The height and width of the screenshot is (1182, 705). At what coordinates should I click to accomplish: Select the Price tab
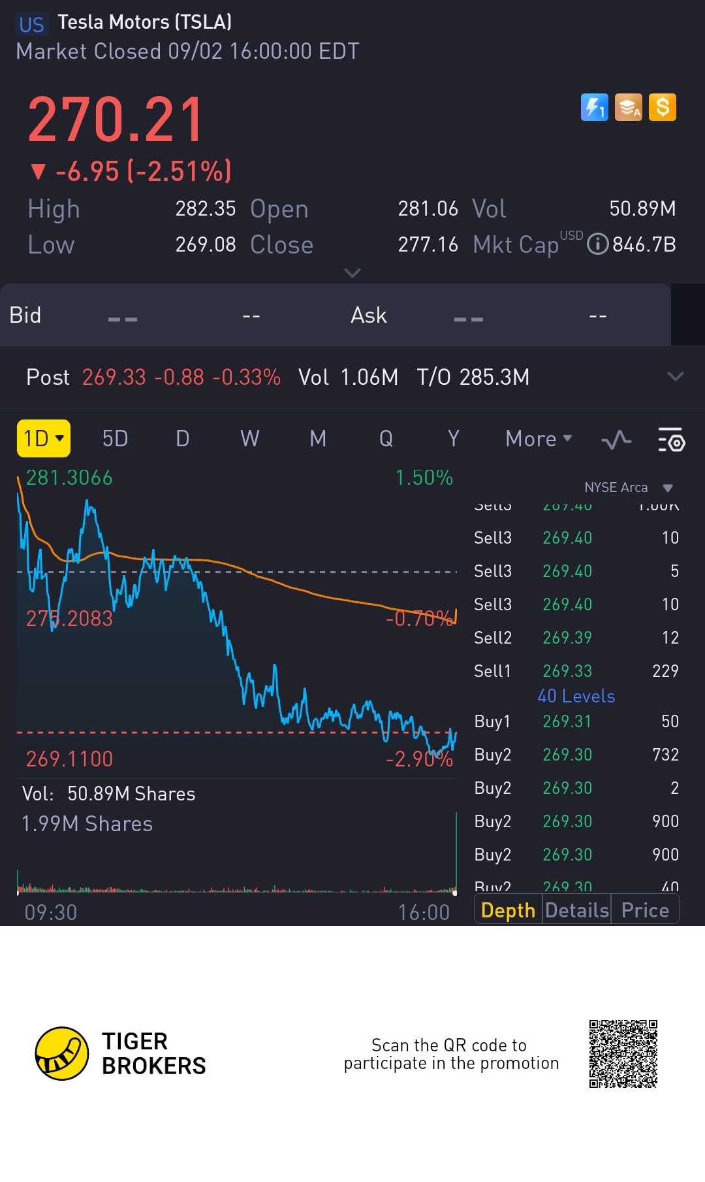coord(645,910)
